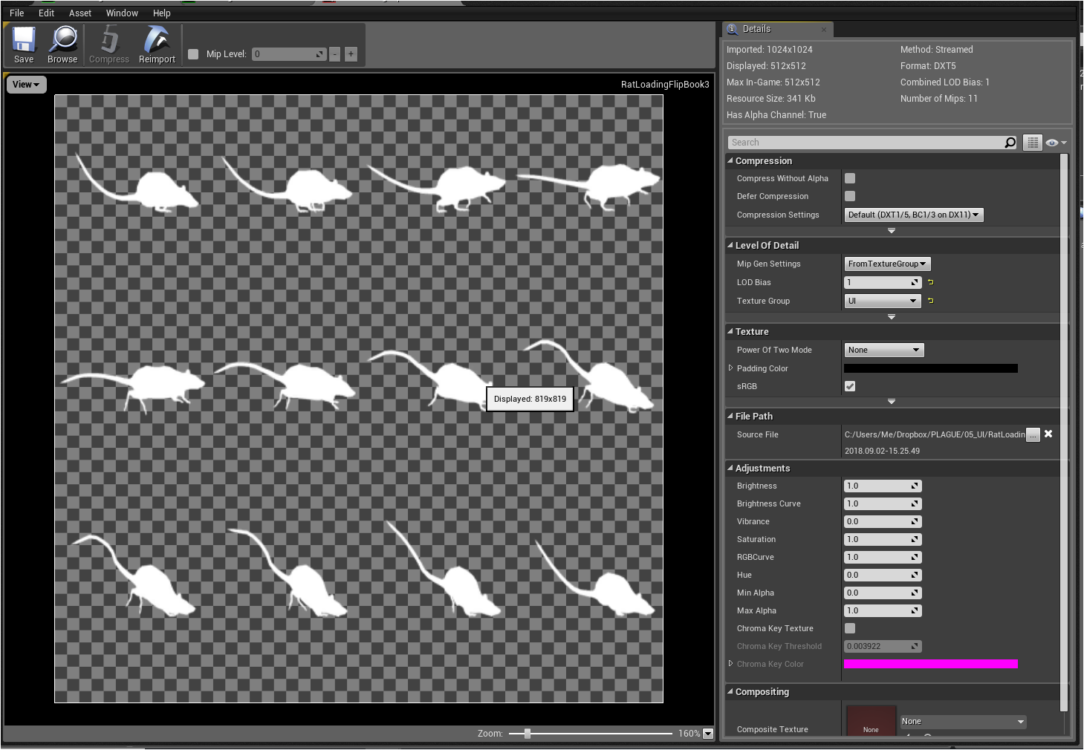Show advanced Texture properties
This screenshot has height=750, width=1084.
click(x=892, y=402)
